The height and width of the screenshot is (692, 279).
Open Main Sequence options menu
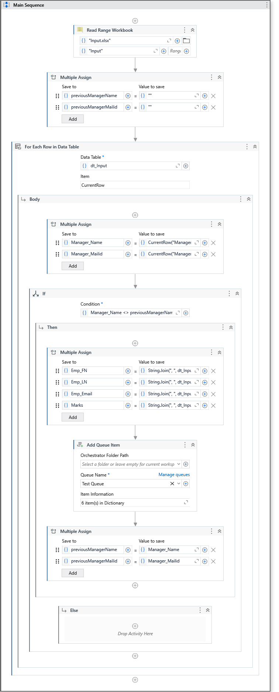267,5
